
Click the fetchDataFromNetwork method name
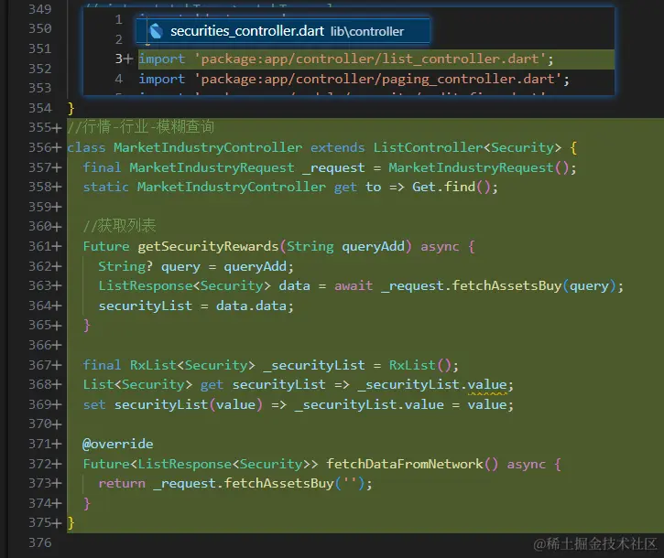click(405, 464)
